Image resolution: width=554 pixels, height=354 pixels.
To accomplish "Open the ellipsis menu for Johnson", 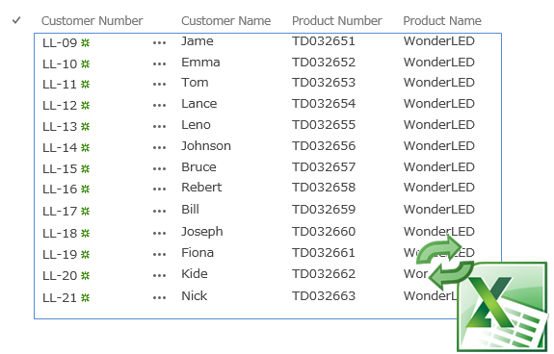I will 159,148.
